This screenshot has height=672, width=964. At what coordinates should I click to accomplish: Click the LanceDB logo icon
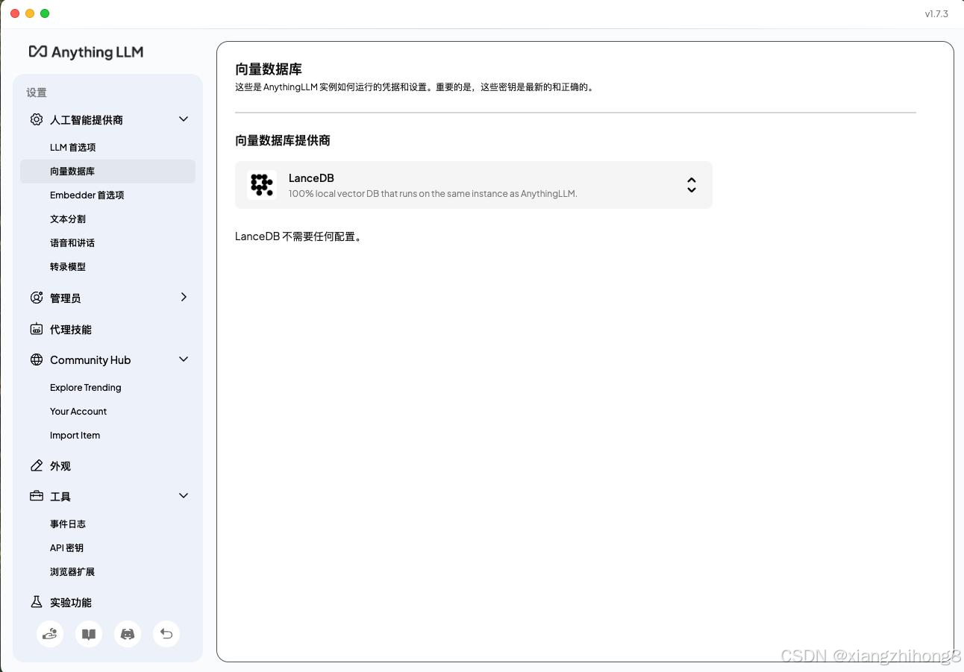click(x=262, y=185)
